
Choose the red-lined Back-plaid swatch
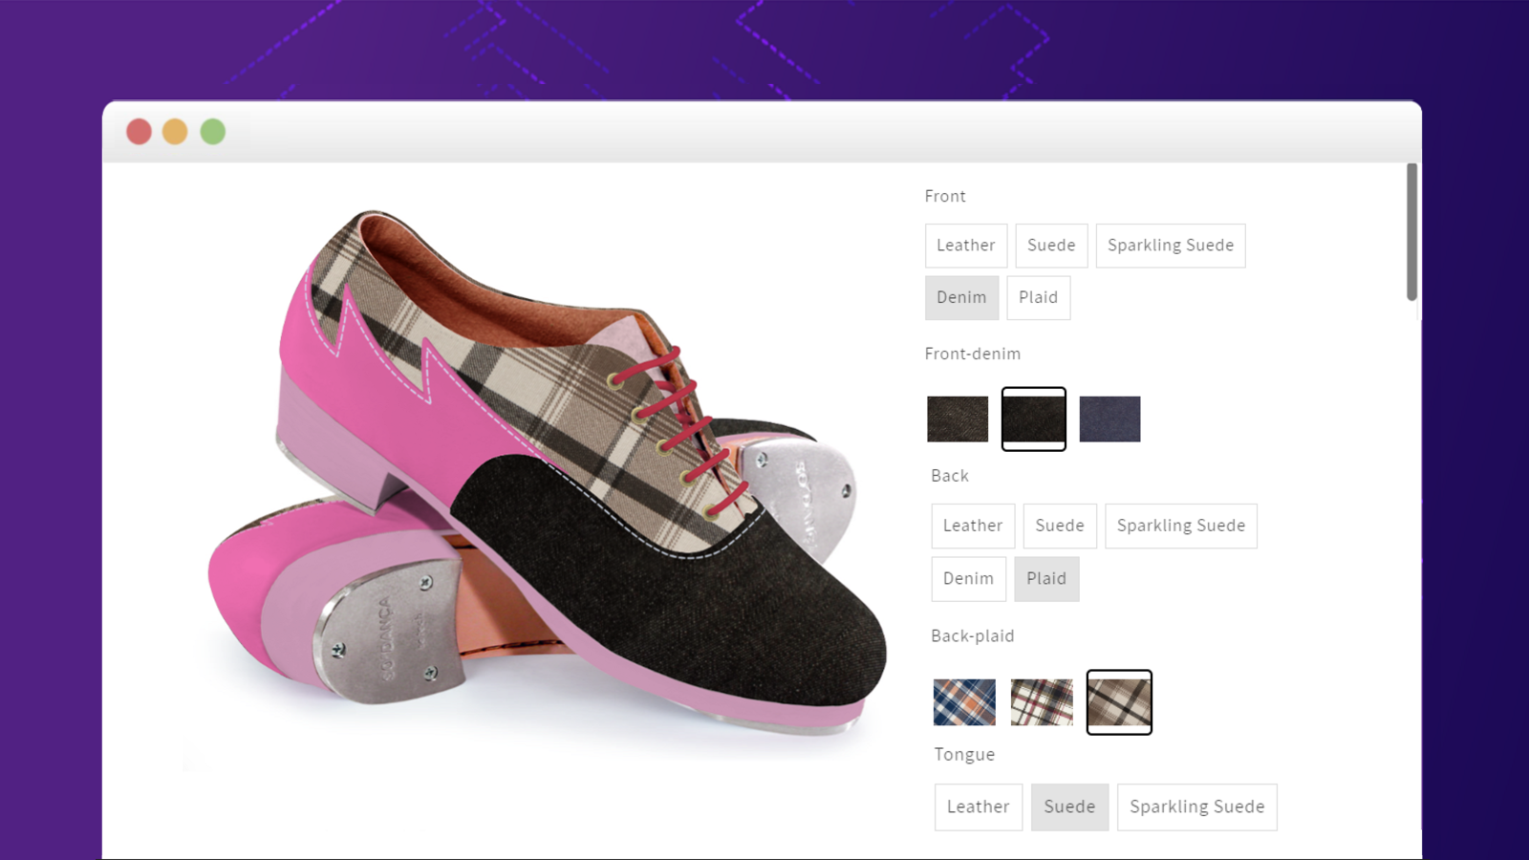tap(1042, 702)
